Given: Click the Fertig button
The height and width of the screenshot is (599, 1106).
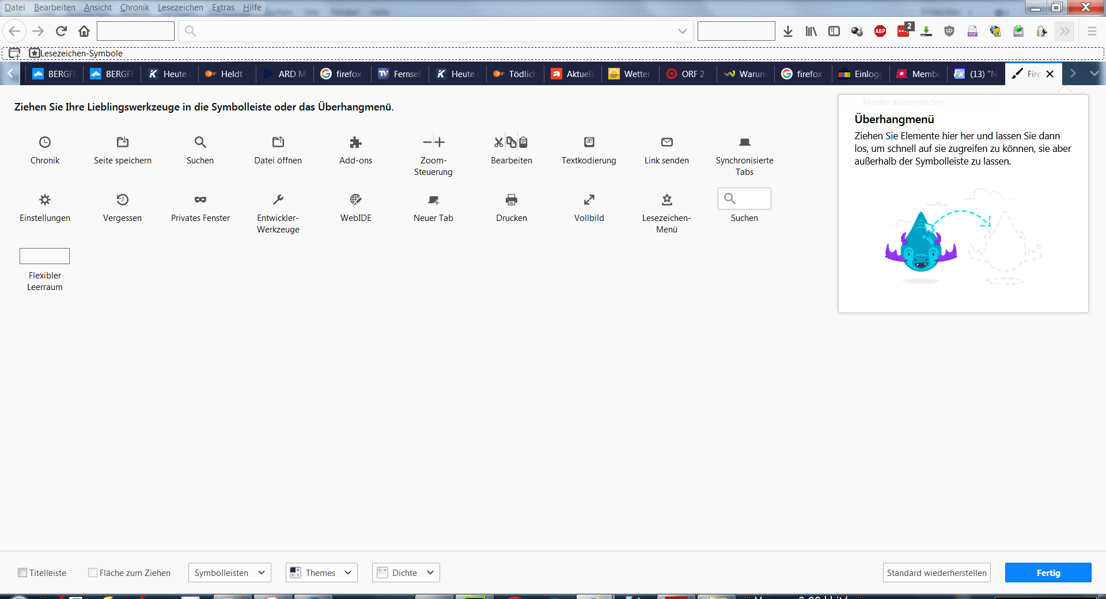Looking at the screenshot, I should (x=1048, y=573).
